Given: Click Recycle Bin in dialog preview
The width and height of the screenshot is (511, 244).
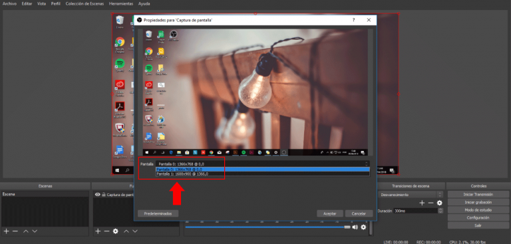Looking at the screenshot, I should click(x=149, y=34).
